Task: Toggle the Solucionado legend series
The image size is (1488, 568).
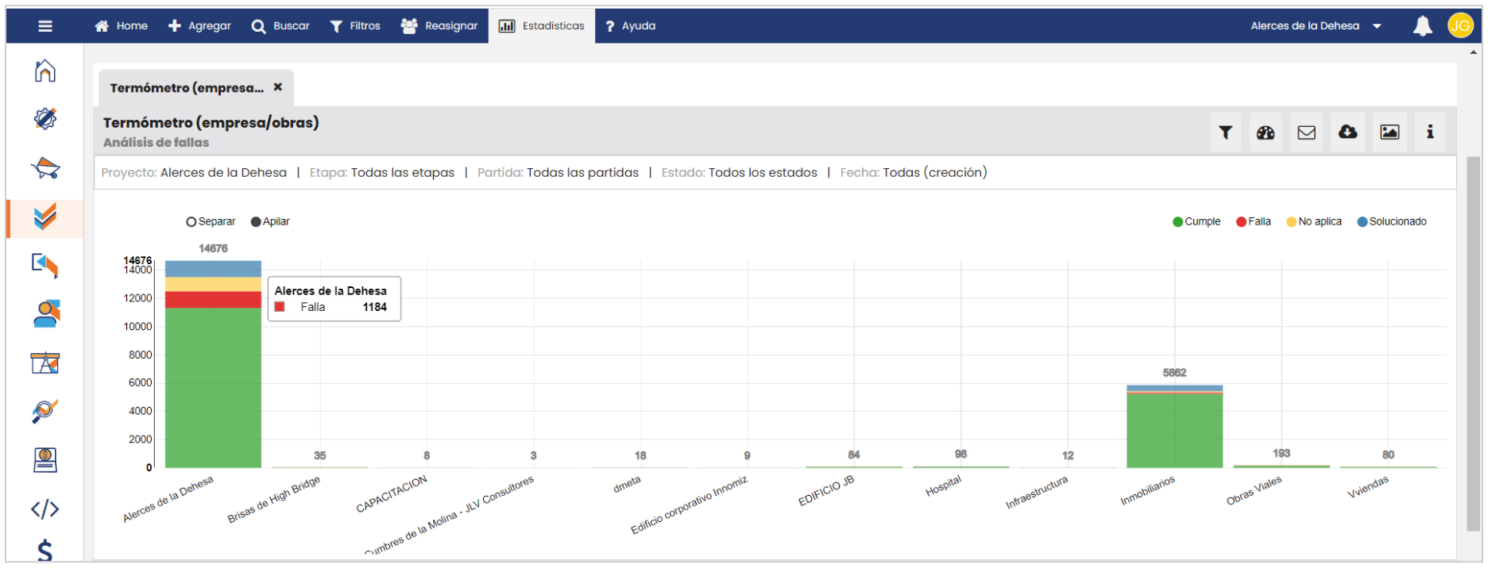Action: (x=1392, y=222)
